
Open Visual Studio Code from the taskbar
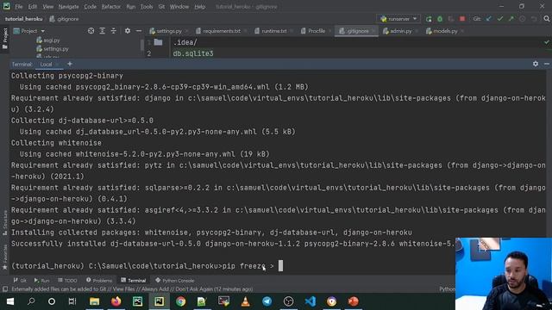pyautogui.click(x=310, y=301)
